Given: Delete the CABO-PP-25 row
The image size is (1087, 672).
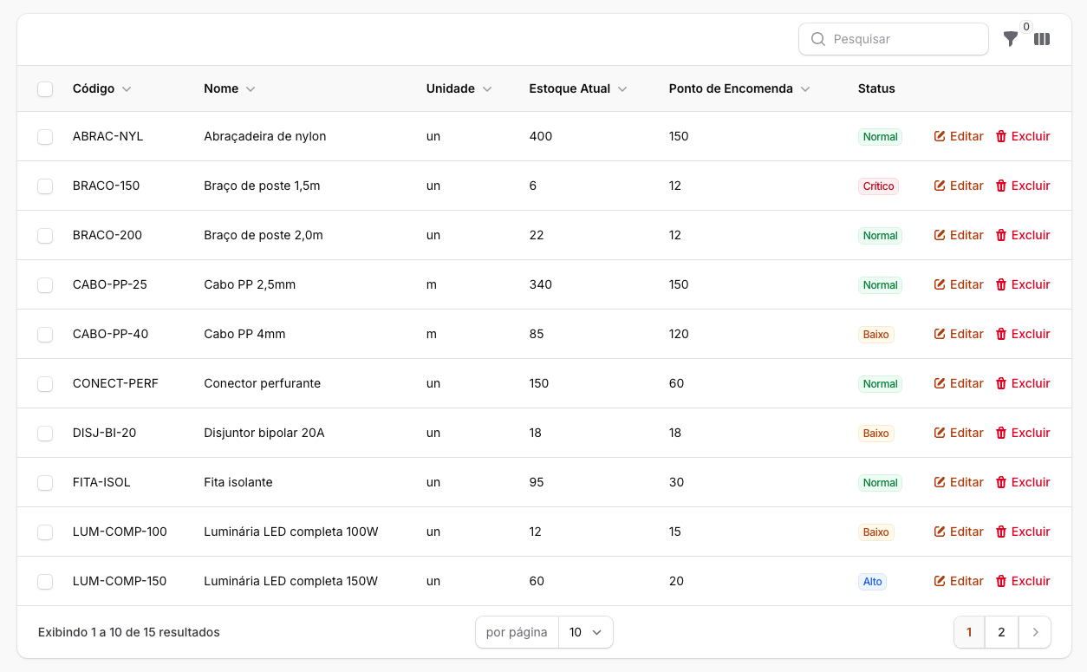Looking at the screenshot, I should click(1023, 284).
